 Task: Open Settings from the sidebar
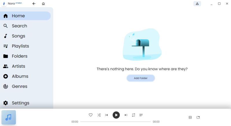25,103
